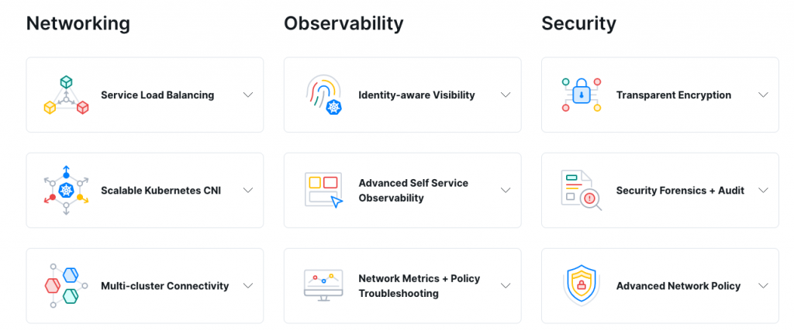Screen dimensions: 794x331
Task: Click the Transparent Encryption padlock icon
Action: tap(582, 95)
